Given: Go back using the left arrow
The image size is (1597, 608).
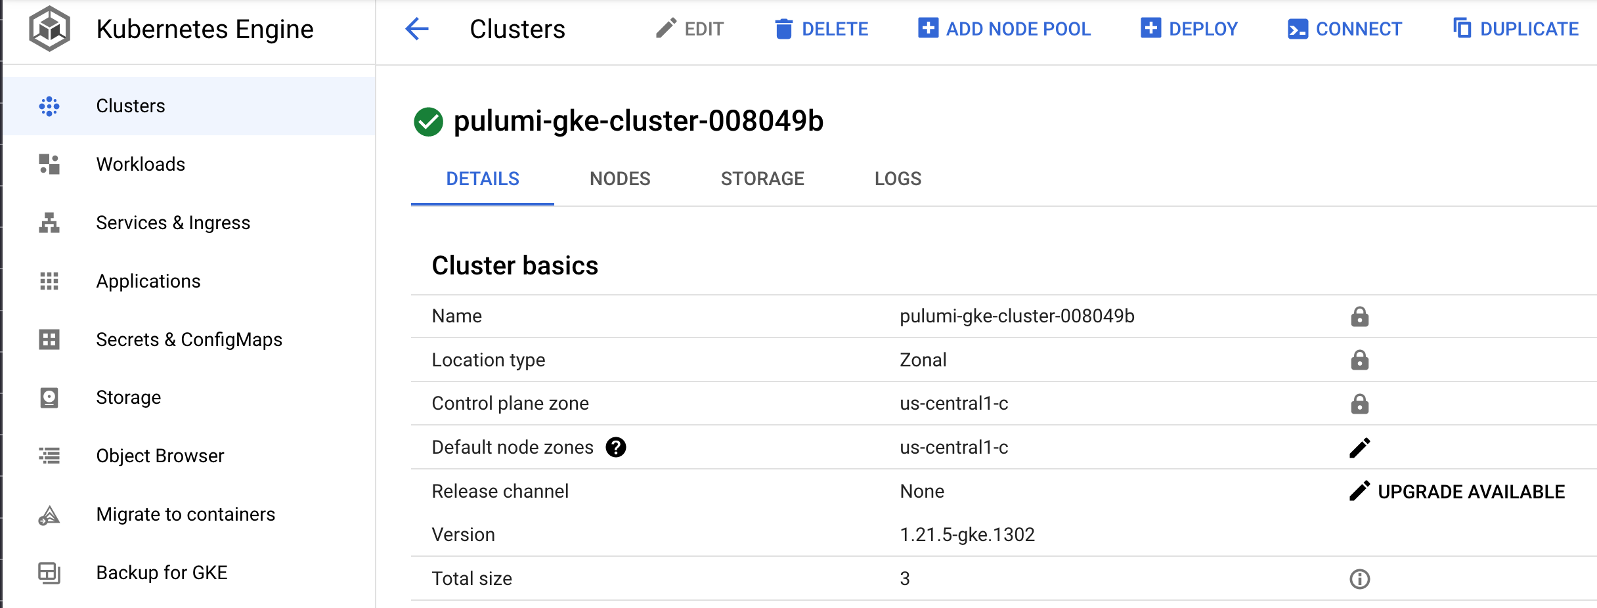Looking at the screenshot, I should [417, 29].
